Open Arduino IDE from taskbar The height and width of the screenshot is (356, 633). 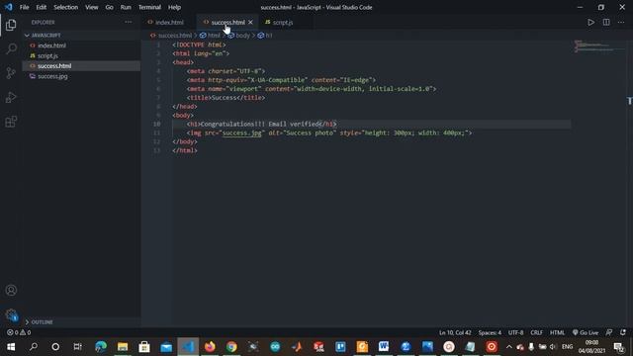pos(275,347)
